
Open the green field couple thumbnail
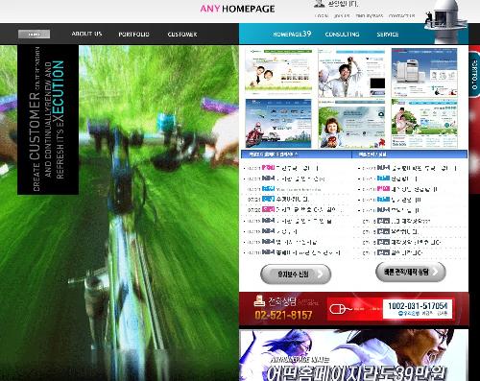click(x=424, y=123)
